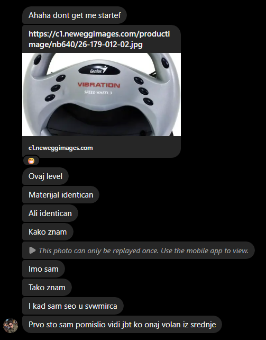
Task: Click the play icon on view-once photo
Action: [32, 250]
